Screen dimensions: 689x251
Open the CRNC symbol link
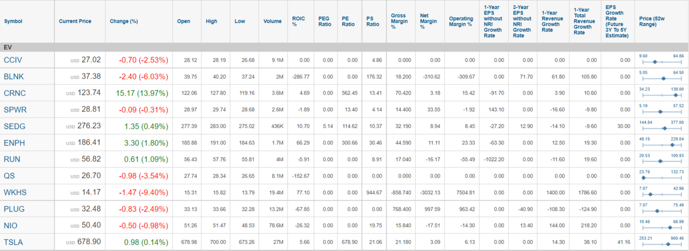14,93
